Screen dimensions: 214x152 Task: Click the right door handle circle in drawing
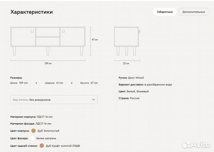[x=63, y=31]
